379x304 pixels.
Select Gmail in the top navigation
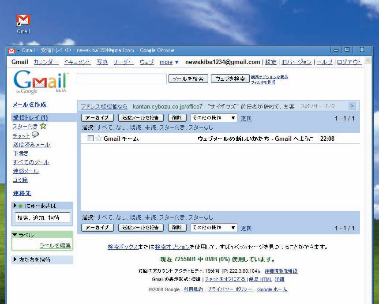[20, 62]
